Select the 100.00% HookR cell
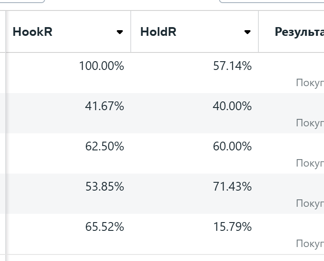 pyautogui.click(x=101, y=66)
